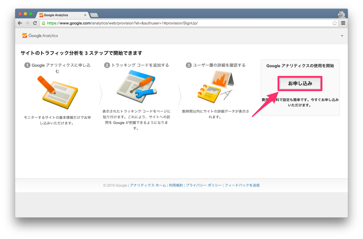Expand the account dropdown arrow in header
Screen dimensions: 363x239
(x=342, y=36)
